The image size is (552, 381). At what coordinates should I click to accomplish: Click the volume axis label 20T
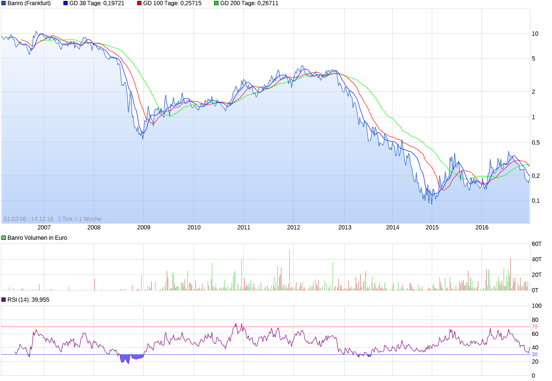537,275
